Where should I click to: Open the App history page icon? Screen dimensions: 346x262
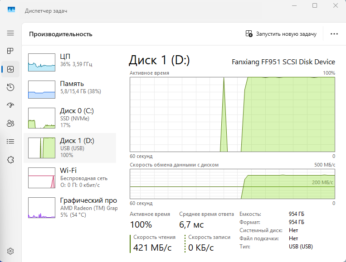[10, 87]
